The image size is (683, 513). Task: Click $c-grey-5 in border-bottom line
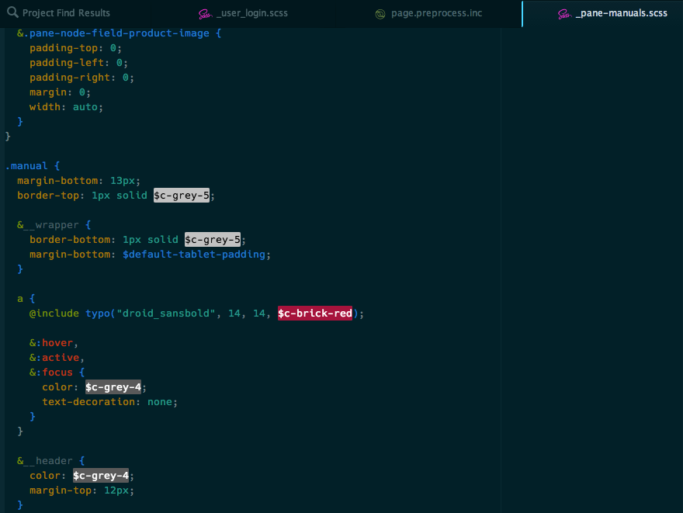(213, 240)
